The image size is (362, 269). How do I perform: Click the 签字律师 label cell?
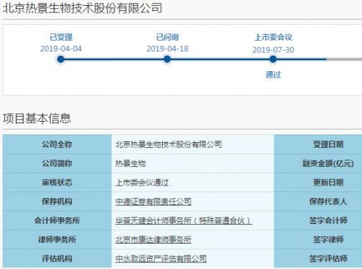318,239
